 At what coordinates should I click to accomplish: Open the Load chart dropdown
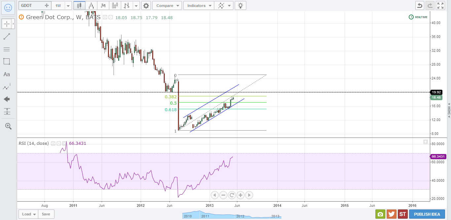28,214
